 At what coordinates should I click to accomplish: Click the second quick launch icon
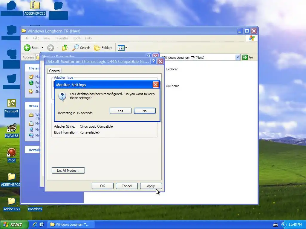tap(42, 225)
